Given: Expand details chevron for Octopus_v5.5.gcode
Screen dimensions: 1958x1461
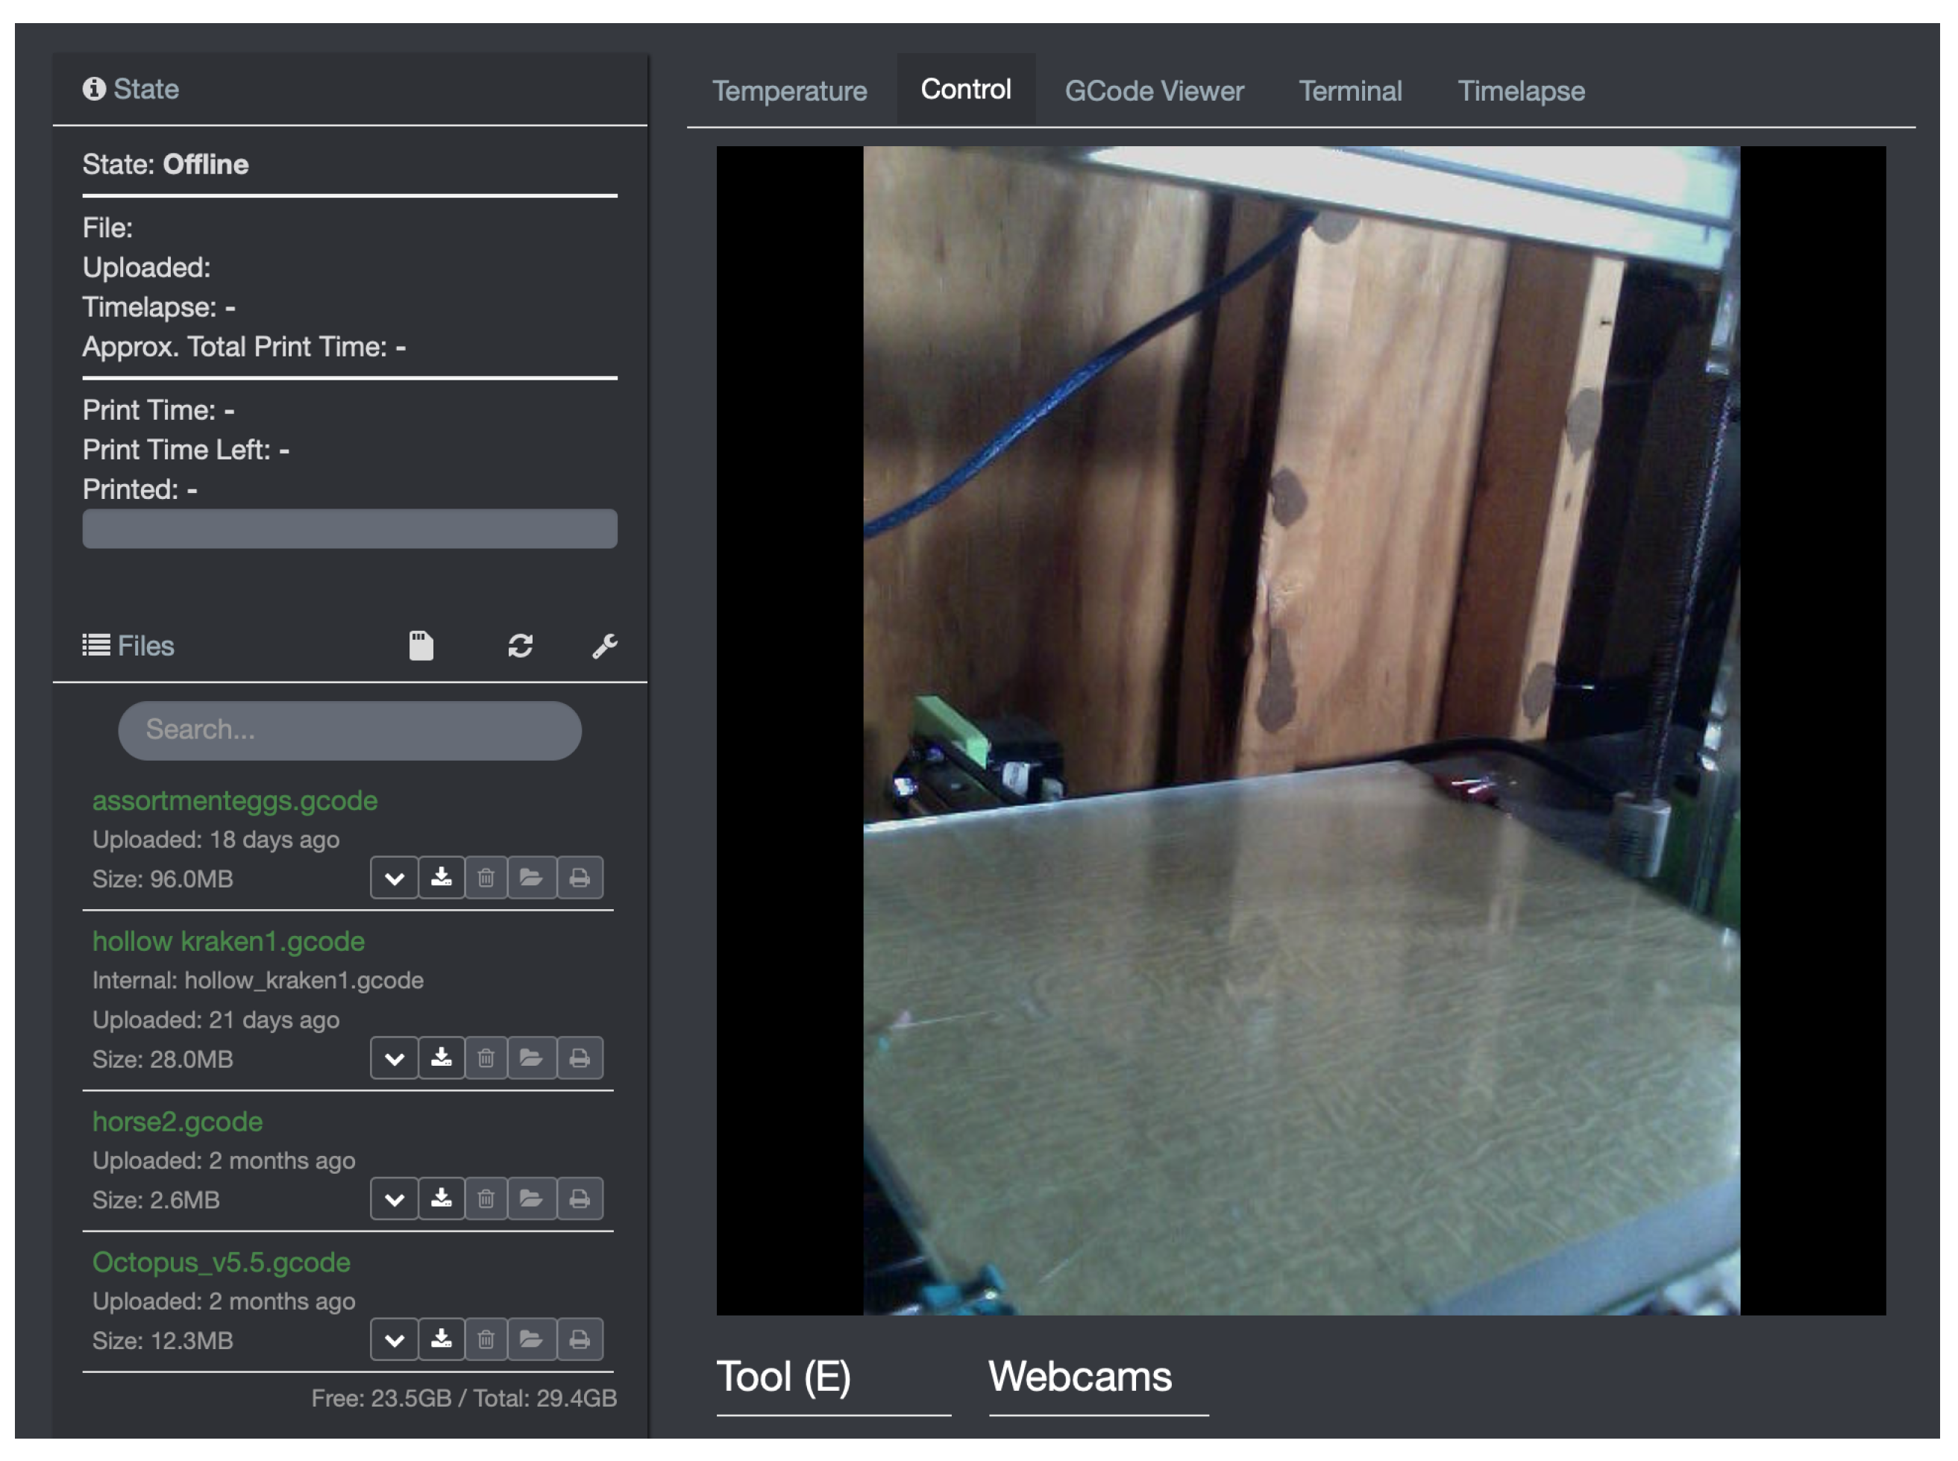Looking at the screenshot, I should click(x=395, y=1339).
